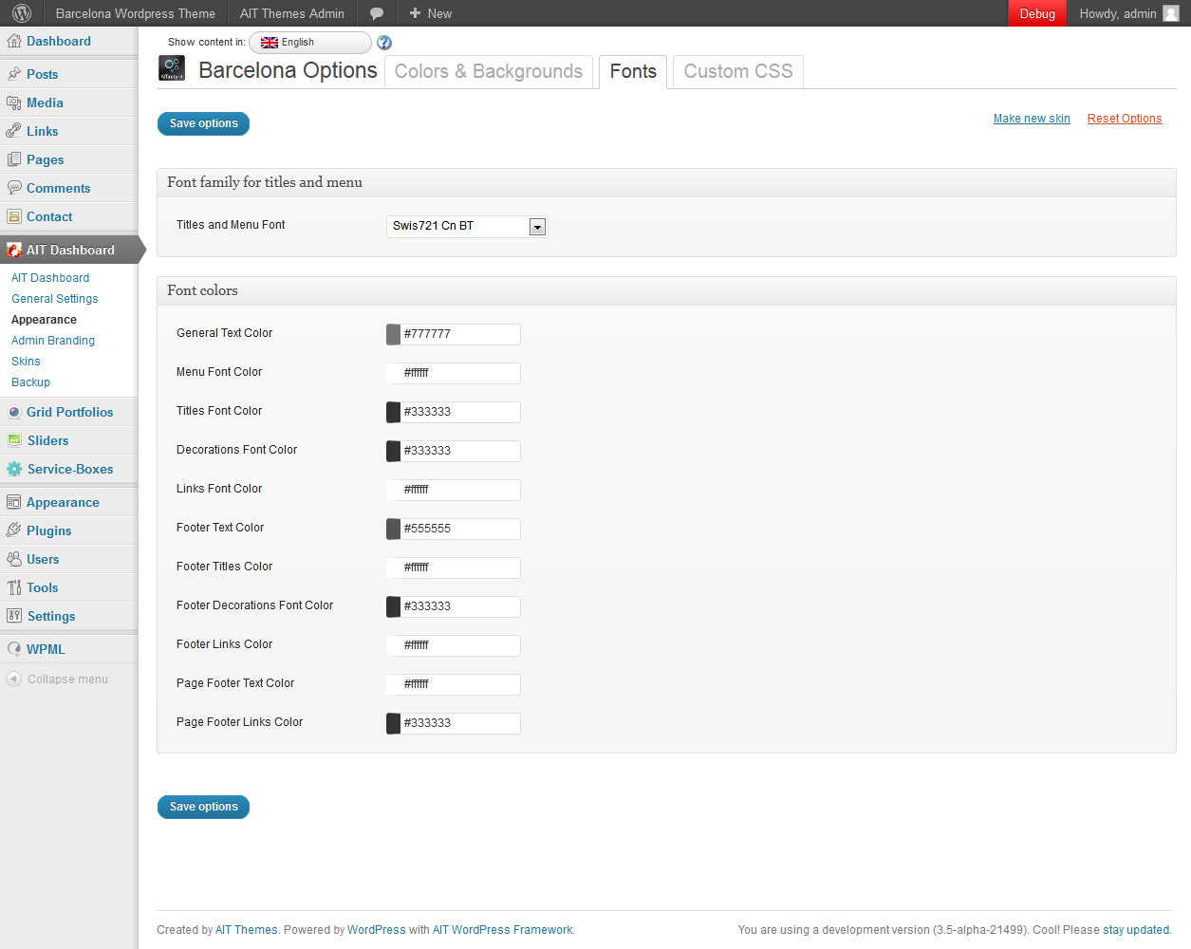Click the Menu Font Color input field
1191x949 pixels.
454,373
